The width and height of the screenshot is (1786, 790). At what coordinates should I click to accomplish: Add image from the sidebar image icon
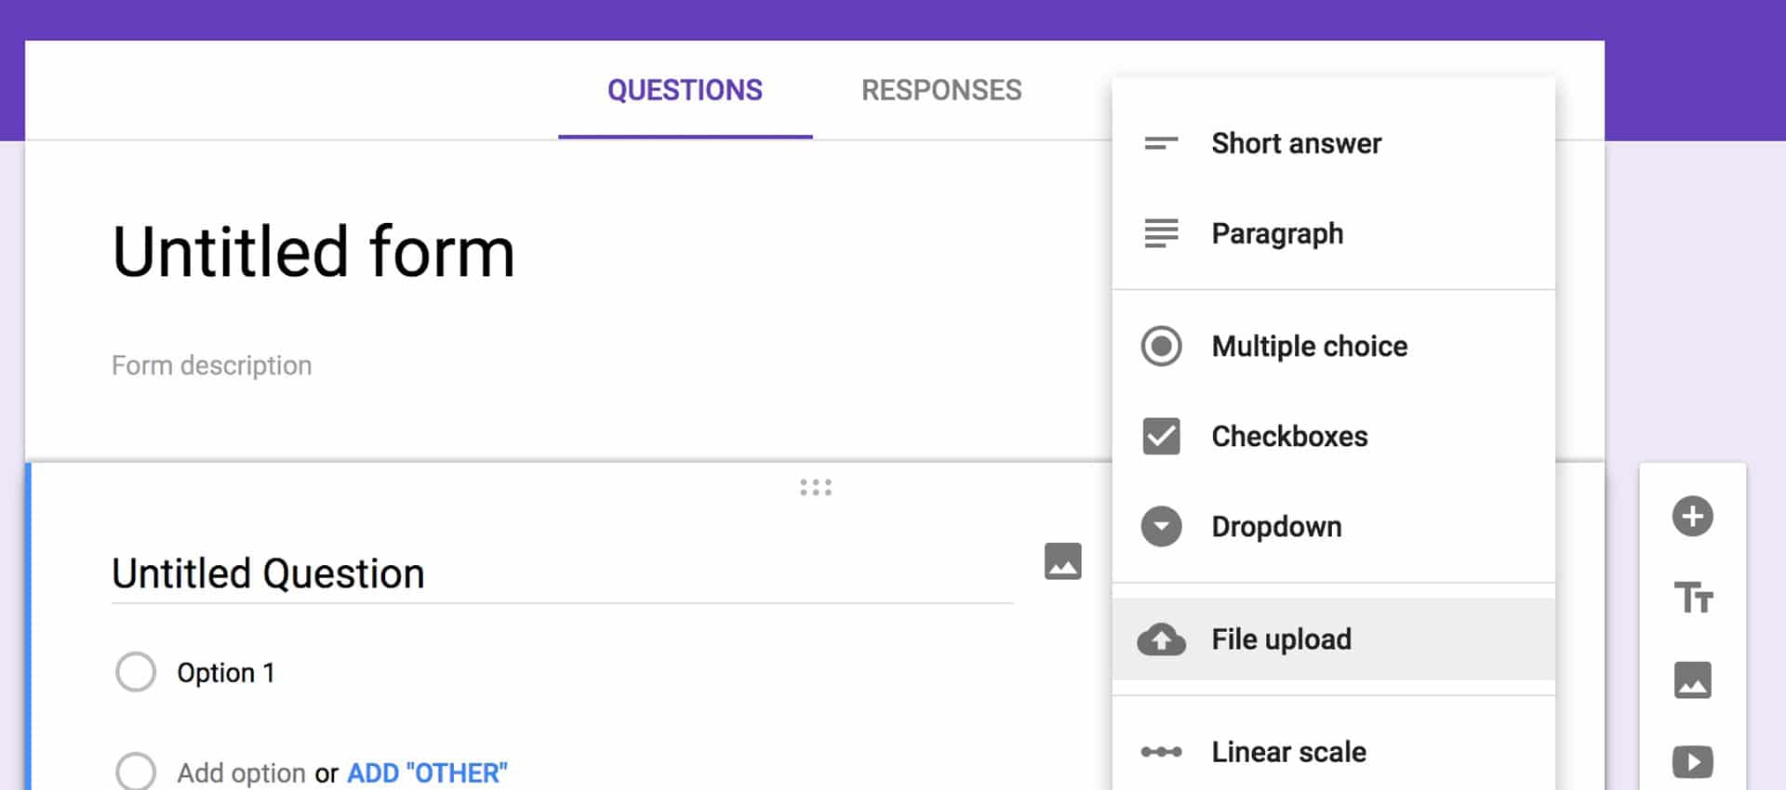(x=1692, y=679)
